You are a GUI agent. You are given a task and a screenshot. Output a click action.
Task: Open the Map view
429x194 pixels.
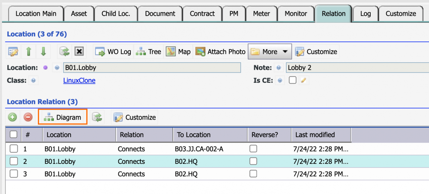click(178, 52)
